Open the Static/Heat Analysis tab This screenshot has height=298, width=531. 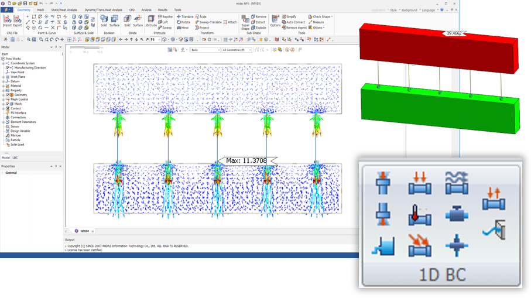tap(64, 10)
